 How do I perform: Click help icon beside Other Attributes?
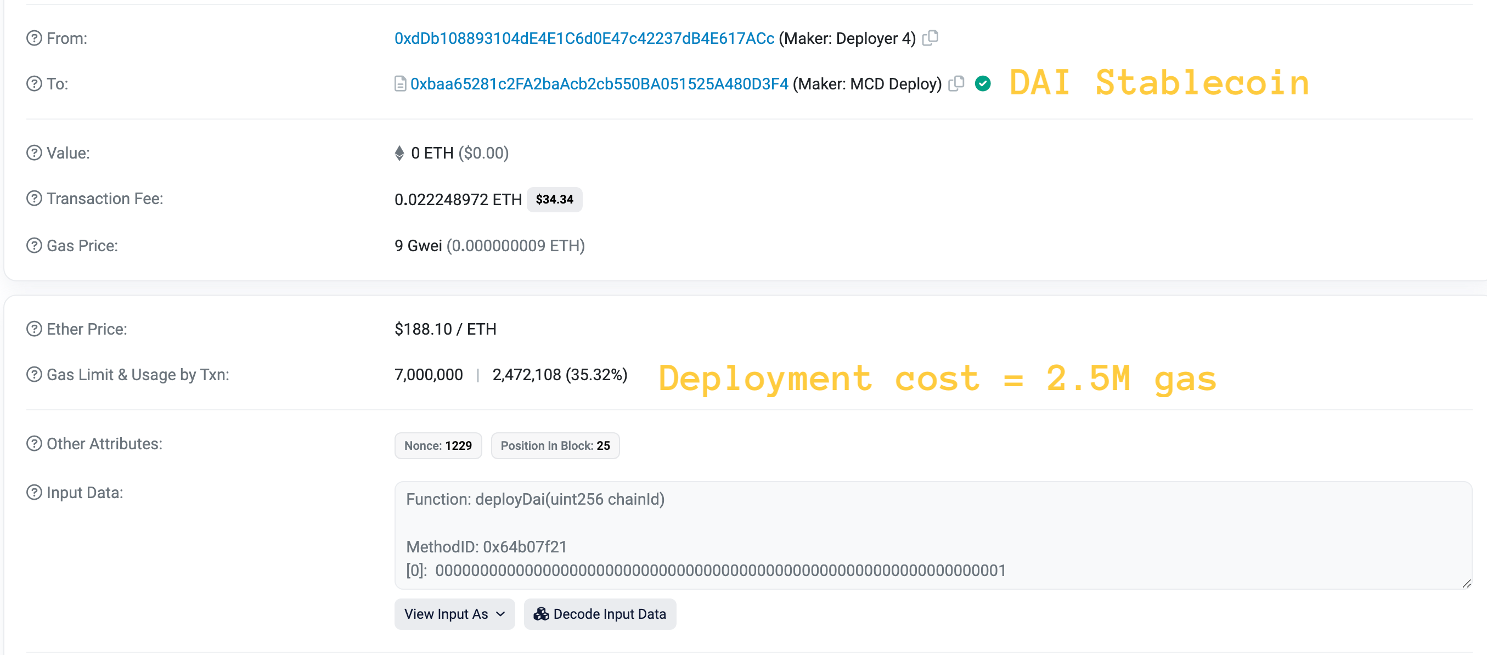[x=34, y=444]
